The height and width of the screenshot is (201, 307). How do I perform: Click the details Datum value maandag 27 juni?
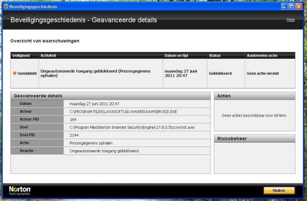click(x=94, y=104)
